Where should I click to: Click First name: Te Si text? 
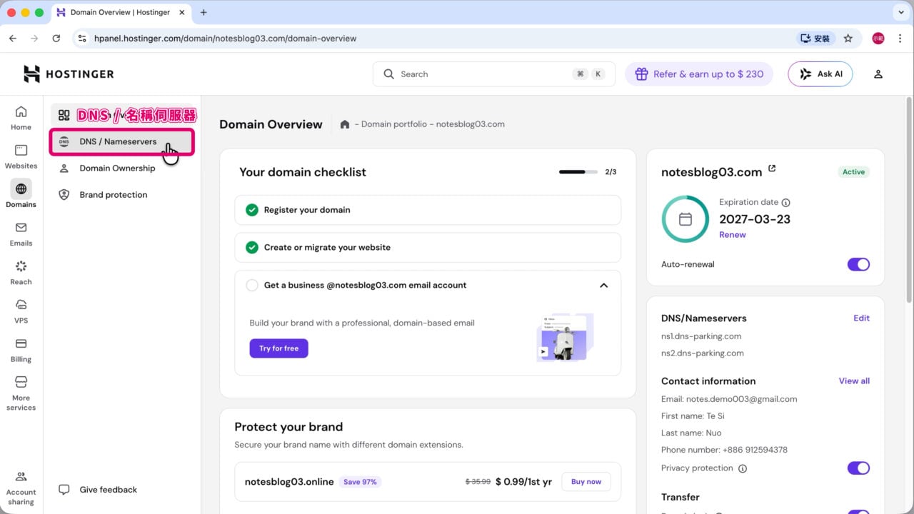pyautogui.click(x=693, y=416)
